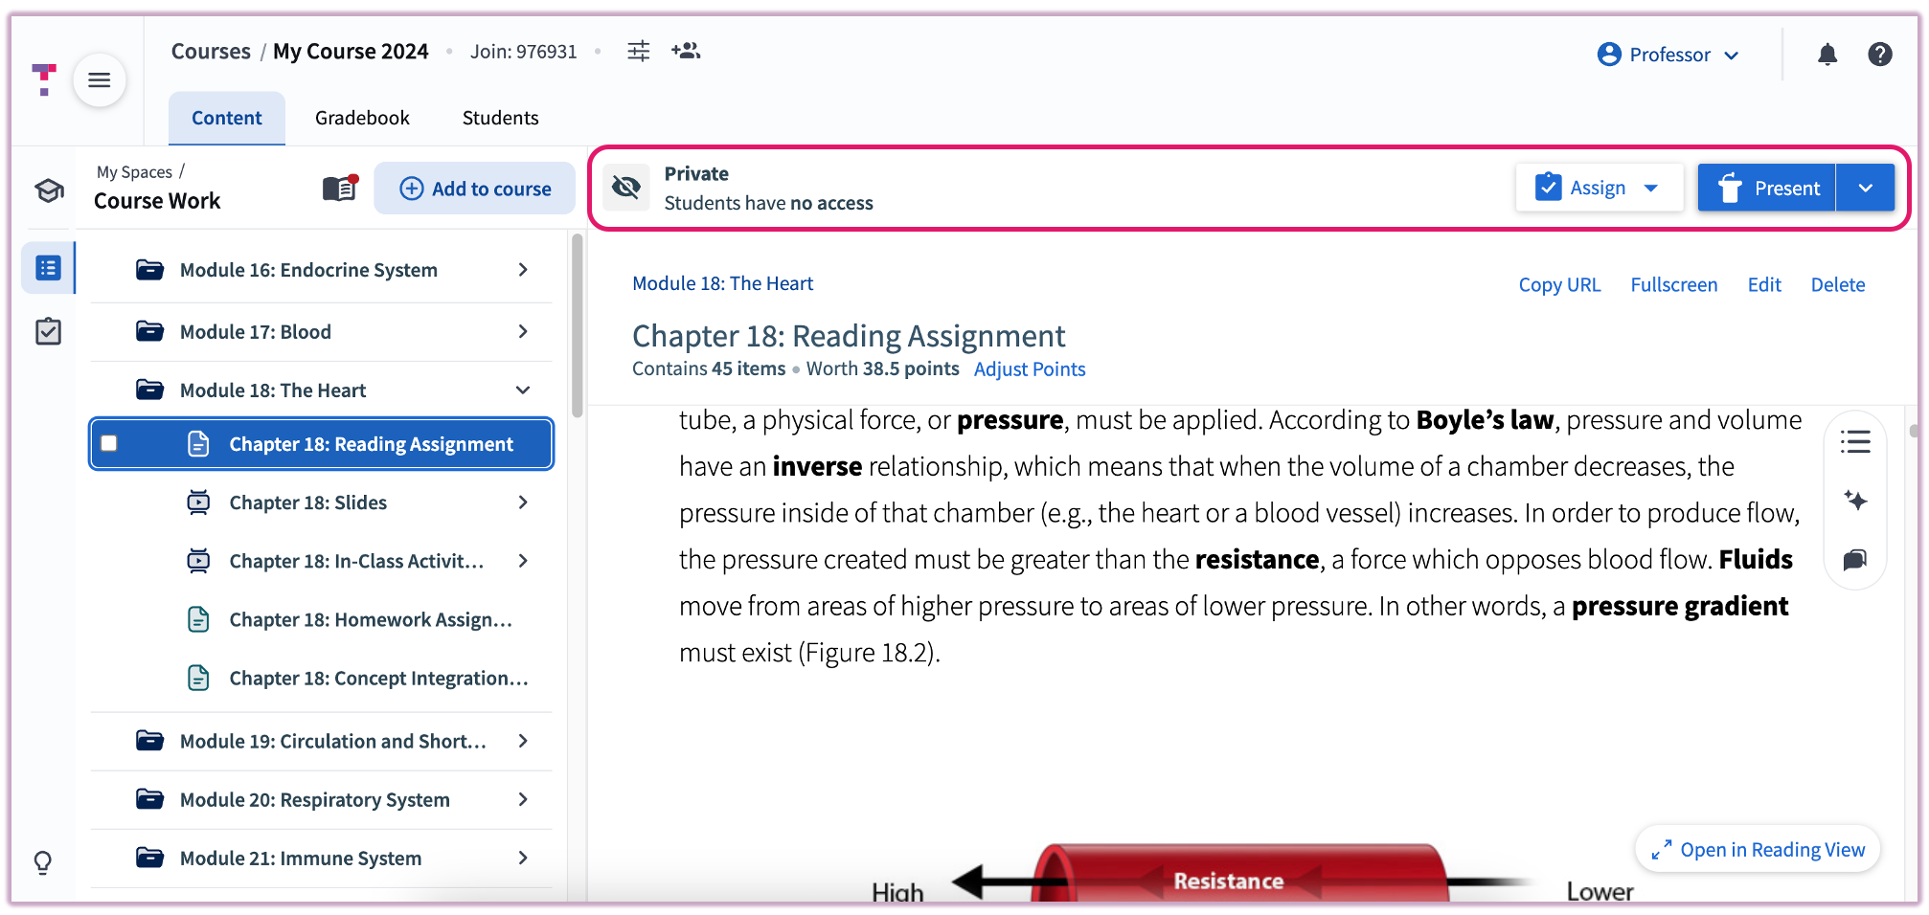Image resolution: width=1929 pixels, height=915 pixels.
Task: Open the AI sparkle assistant icon
Action: click(1856, 501)
